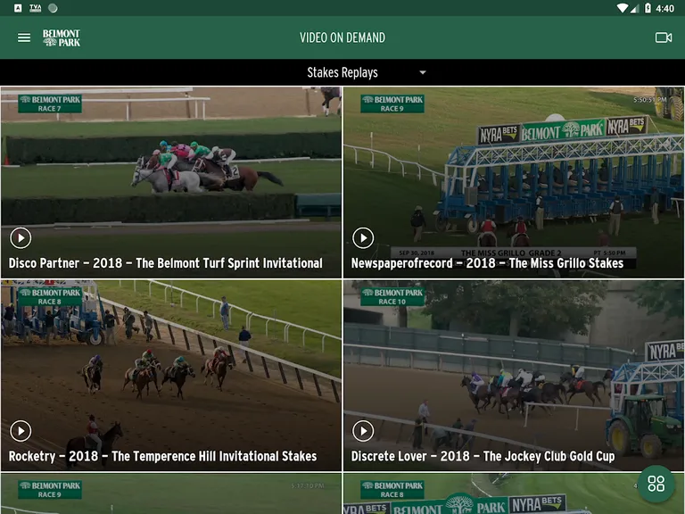
Task: Open Rocketry – 2018 video title
Action: pyautogui.click(x=162, y=456)
